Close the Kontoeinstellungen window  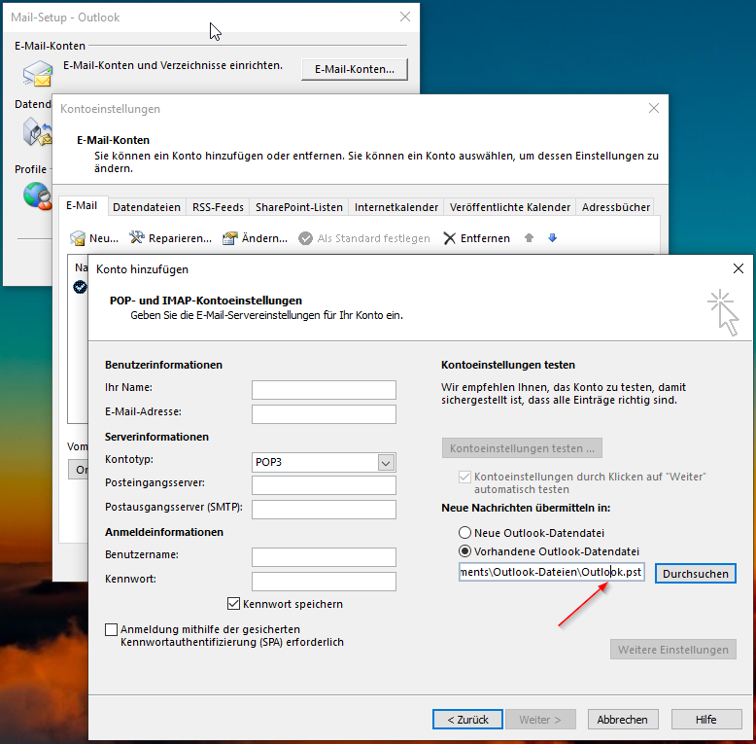pyautogui.click(x=654, y=108)
